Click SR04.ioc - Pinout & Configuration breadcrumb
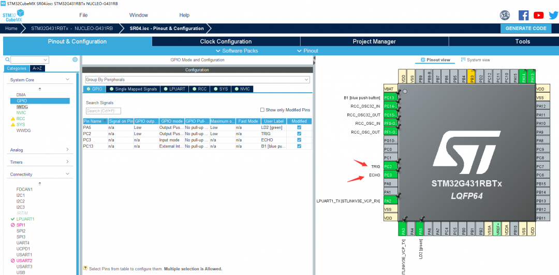 [x=167, y=28]
